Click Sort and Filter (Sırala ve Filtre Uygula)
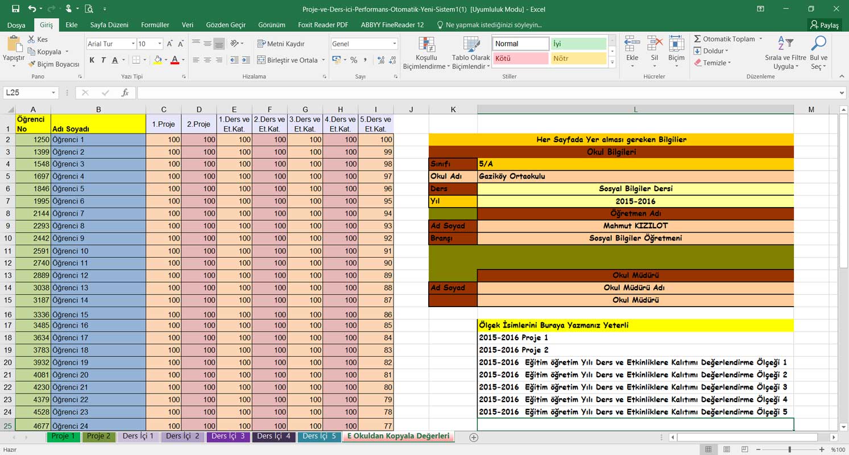The width and height of the screenshot is (849, 455). (x=785, y=52)
